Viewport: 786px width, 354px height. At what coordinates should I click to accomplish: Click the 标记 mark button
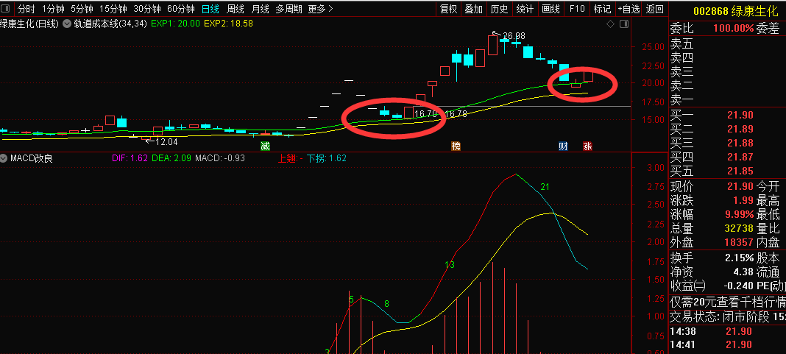[602, 9]
